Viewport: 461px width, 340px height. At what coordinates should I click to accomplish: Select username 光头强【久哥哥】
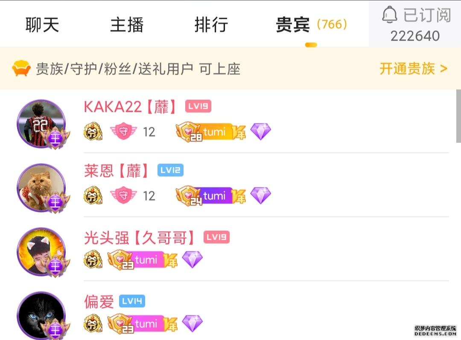pos(139,238)
